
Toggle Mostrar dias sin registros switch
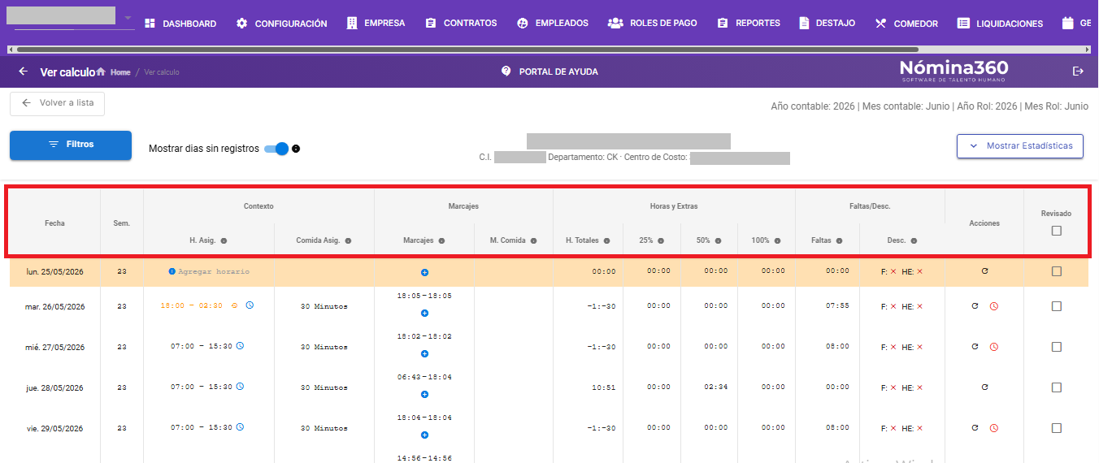tap(276, 149)
